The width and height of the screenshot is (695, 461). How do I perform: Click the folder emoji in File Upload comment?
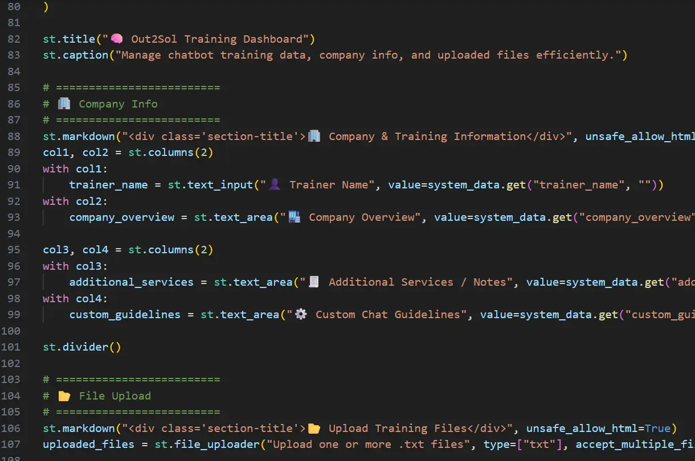(64, 395)
